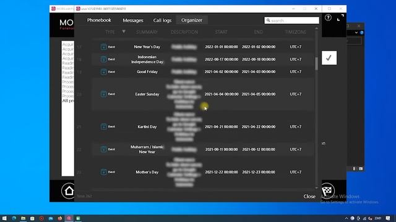Click the event icon in Good Friday row
396x222 pixels.
click(103, 72)
